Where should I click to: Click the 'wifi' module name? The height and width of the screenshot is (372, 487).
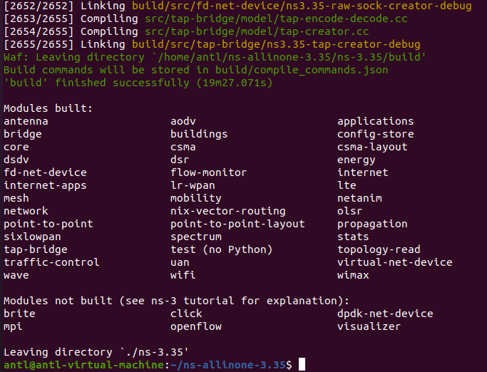(183, 275)
